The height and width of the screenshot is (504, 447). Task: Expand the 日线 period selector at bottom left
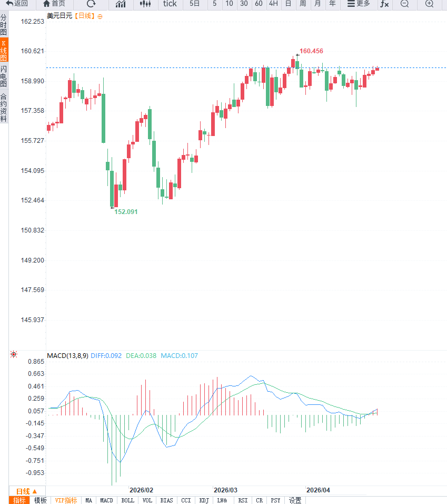[26, 491]
